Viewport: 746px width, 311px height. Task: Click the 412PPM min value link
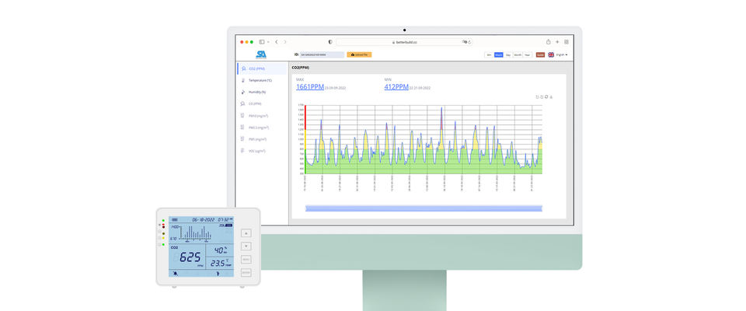tap(396, 86)
